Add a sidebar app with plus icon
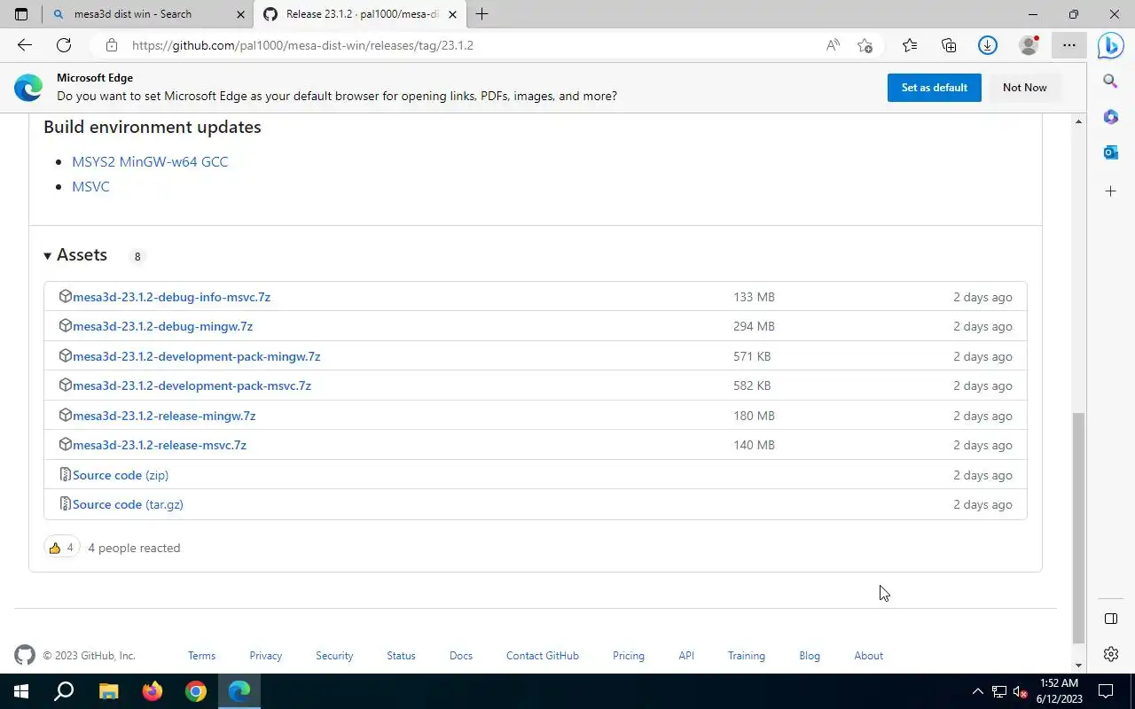The width and height of the screenshot is (1135, 709). [x=1110, y=191]
